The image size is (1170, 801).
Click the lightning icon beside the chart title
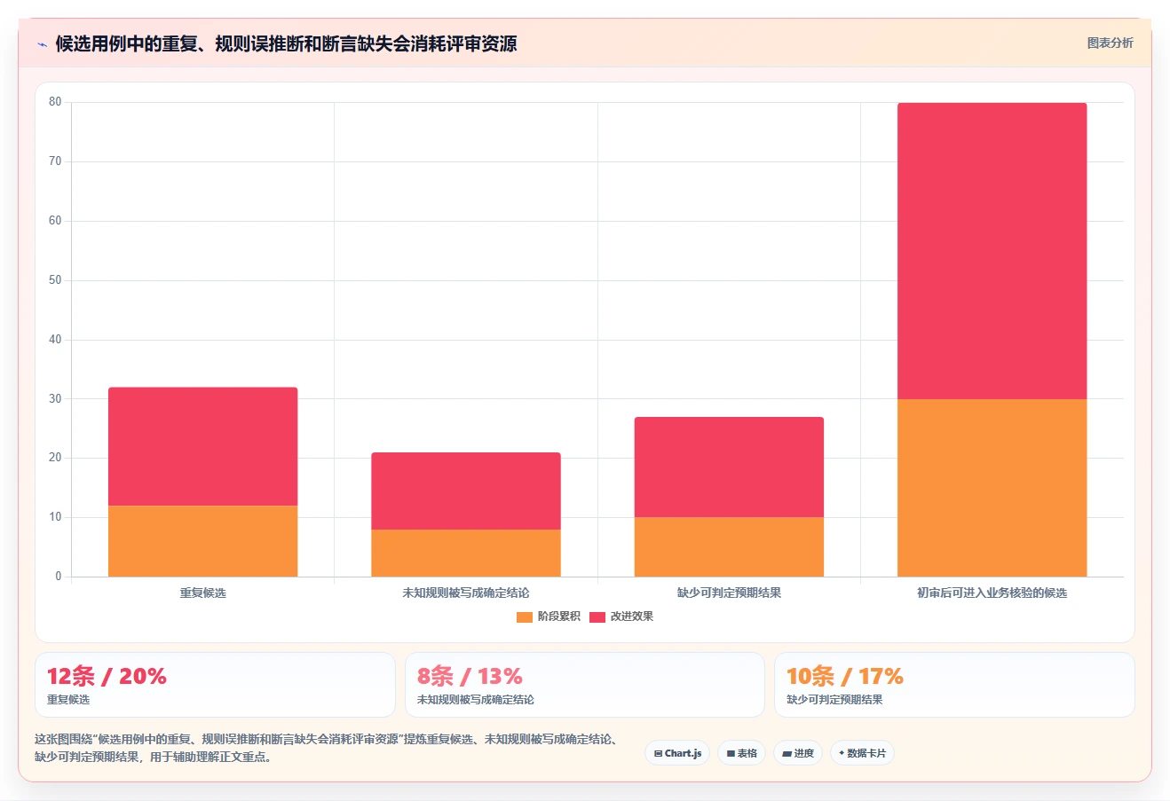point(42,44)
